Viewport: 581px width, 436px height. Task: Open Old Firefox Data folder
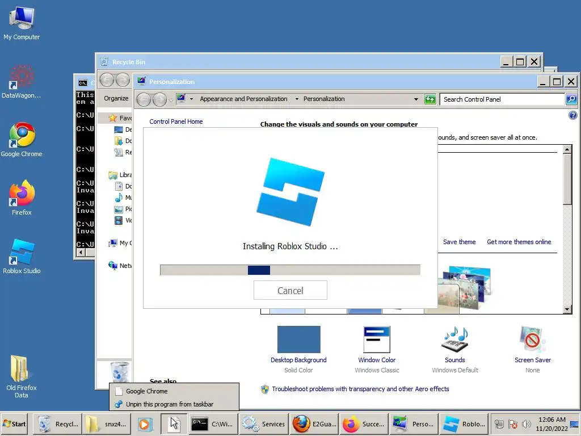click(x=22, y=376)
